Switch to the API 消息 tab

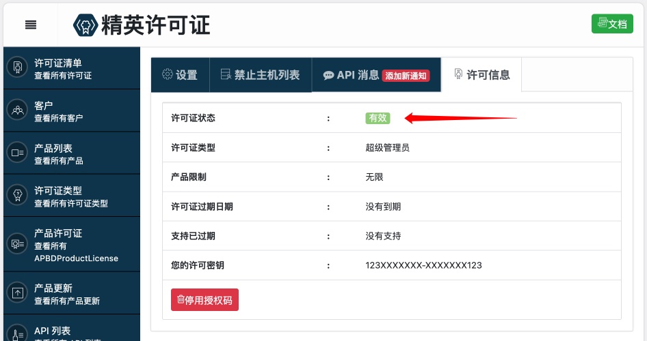point(376,75)
